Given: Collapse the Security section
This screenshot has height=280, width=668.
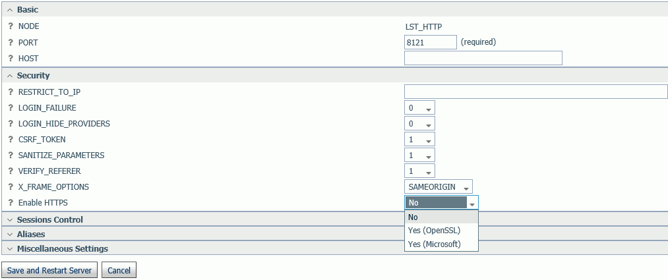Looking at the screenshot, I should pyautogui.click(x=33, y=75).
